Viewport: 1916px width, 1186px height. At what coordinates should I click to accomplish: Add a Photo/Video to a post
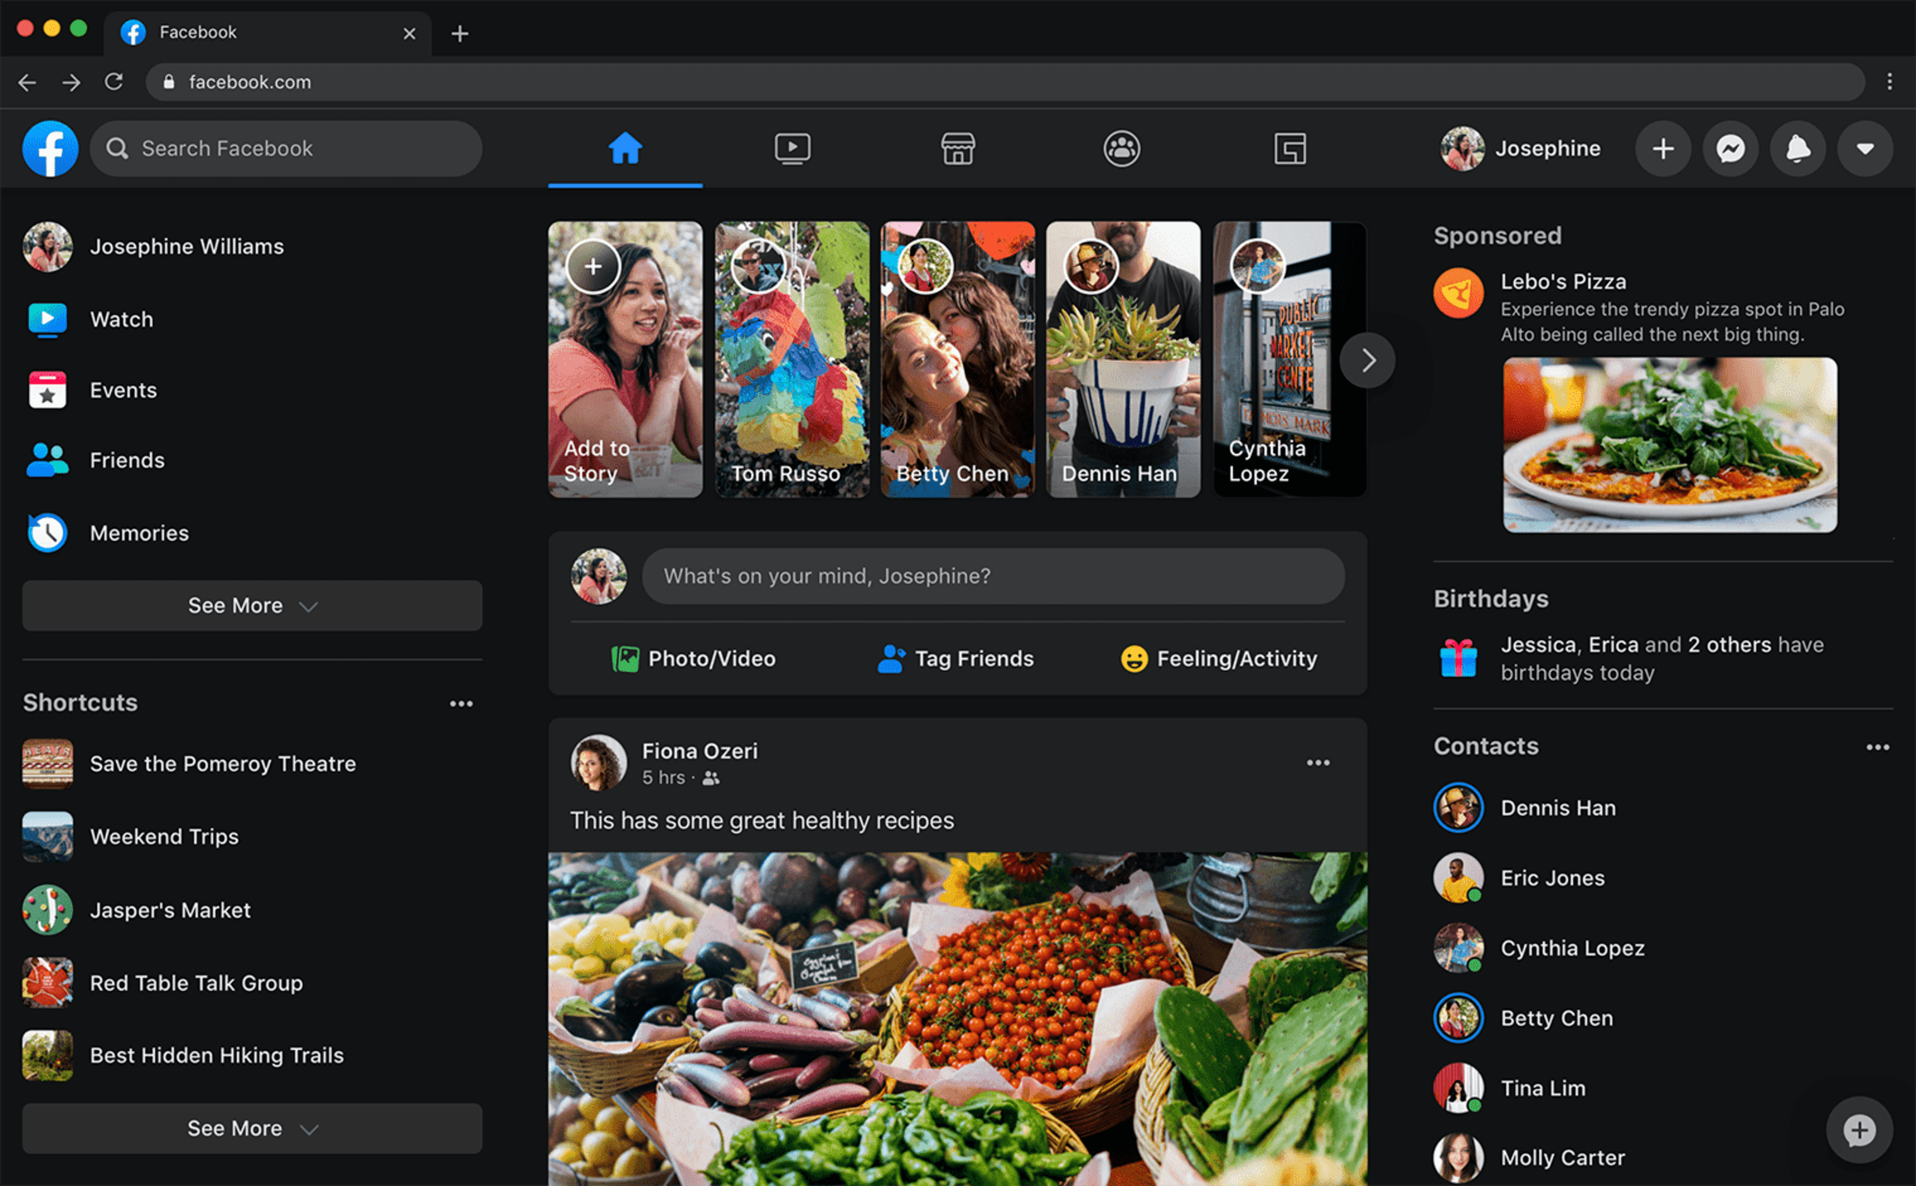click(693, 658)
